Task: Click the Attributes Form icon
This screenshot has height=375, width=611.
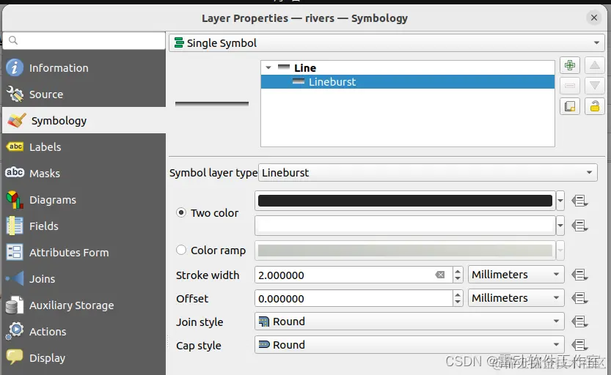Action: click(15, 252)
